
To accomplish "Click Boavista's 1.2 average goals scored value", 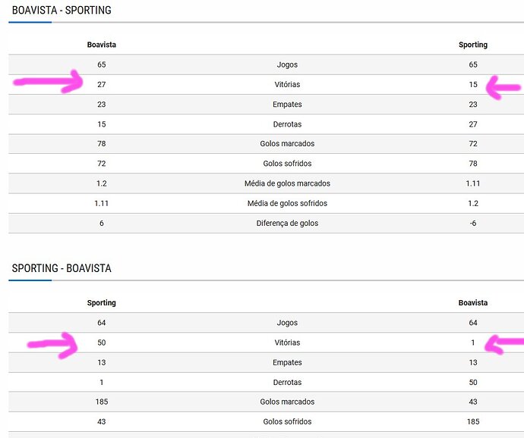I will [x=102, y=183].
